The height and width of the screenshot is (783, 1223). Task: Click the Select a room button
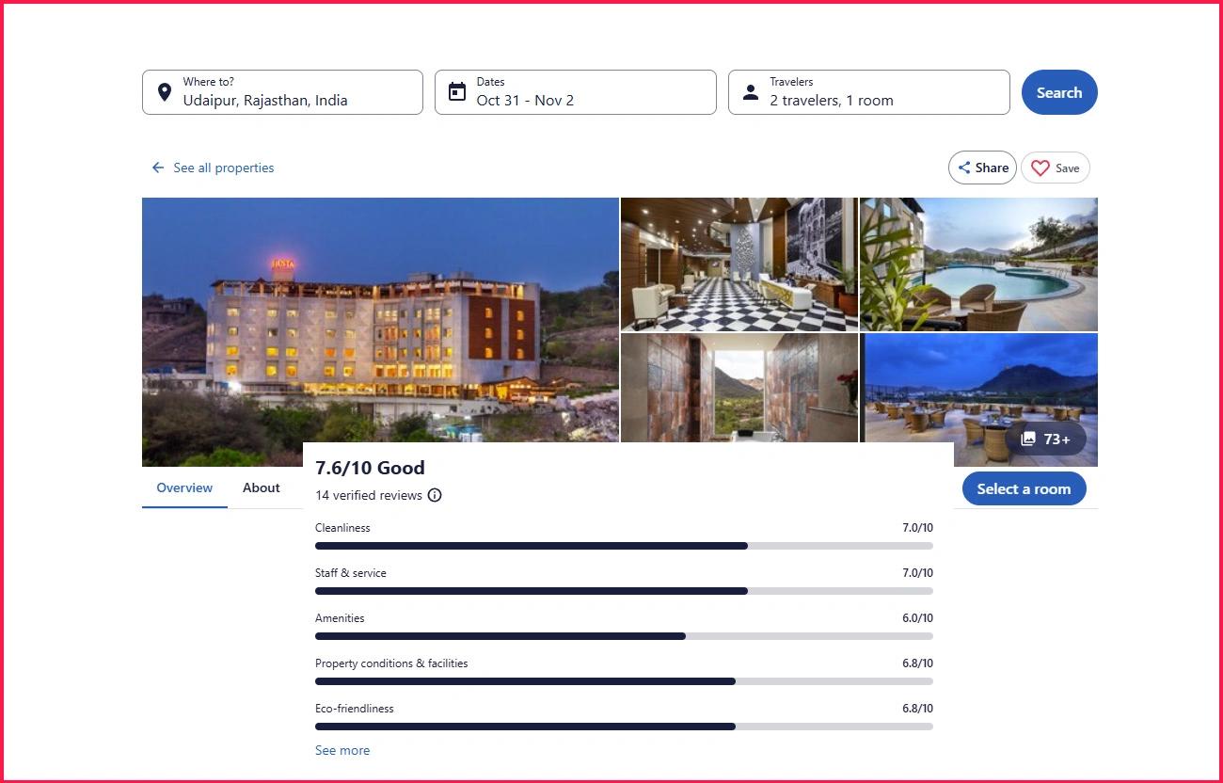click(x=1024, y=488)
